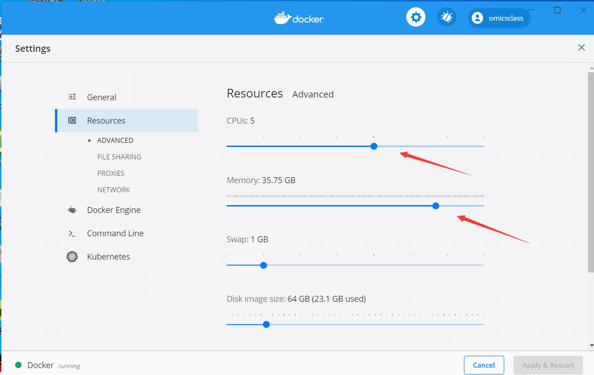Click the scrollbar down arrow
The image size is (594, 375).
(x=591, y=345)
